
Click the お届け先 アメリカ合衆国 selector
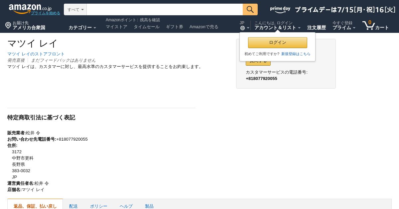pyautogui.click(x=25, y=25)
